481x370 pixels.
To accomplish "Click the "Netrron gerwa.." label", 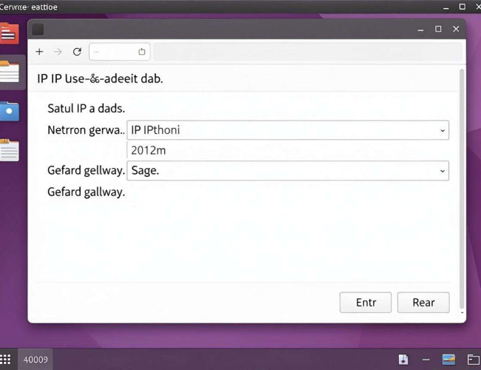I will [86, 130].
